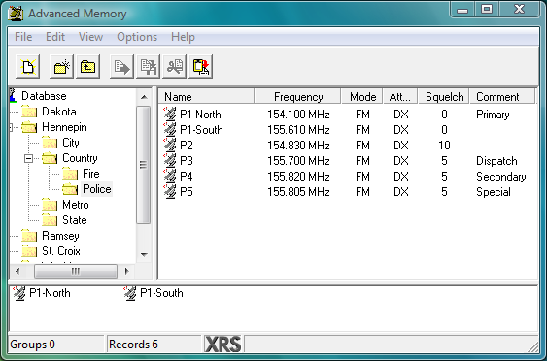Click the antenna icon of row P1-North
547x361 pixels.
pos(170,114)
